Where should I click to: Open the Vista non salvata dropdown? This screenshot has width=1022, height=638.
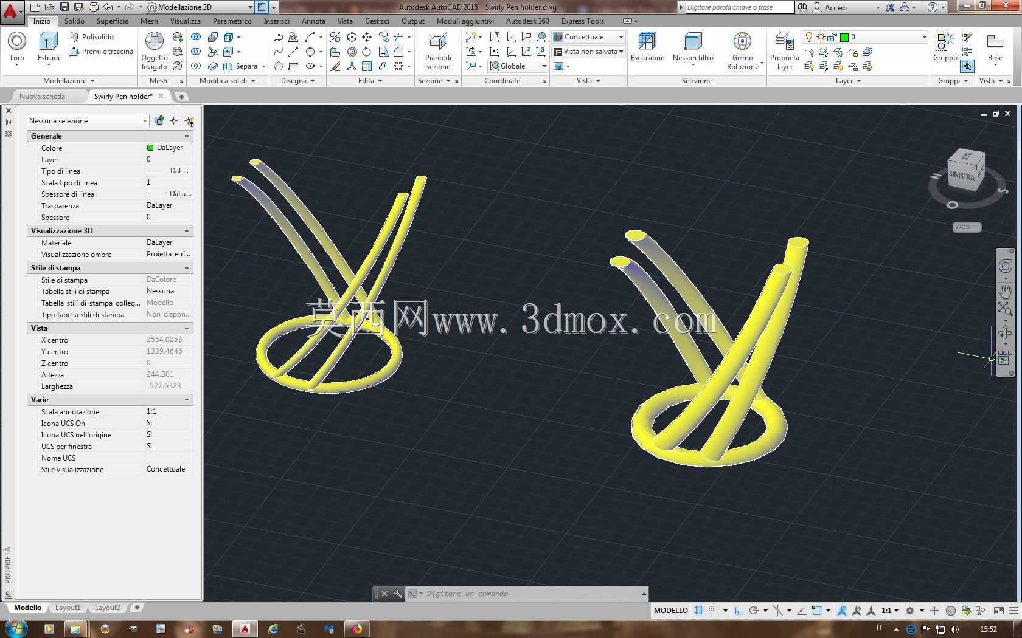588,52
